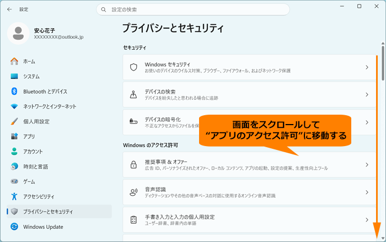Click the vertical scrollbar thumb

383,63
